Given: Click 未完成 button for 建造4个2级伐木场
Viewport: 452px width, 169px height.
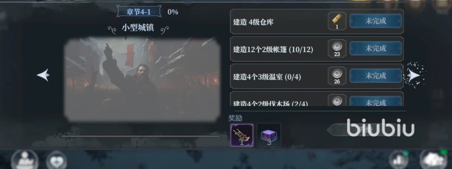Looking at the screenshot, I should [x=375, y=101].
